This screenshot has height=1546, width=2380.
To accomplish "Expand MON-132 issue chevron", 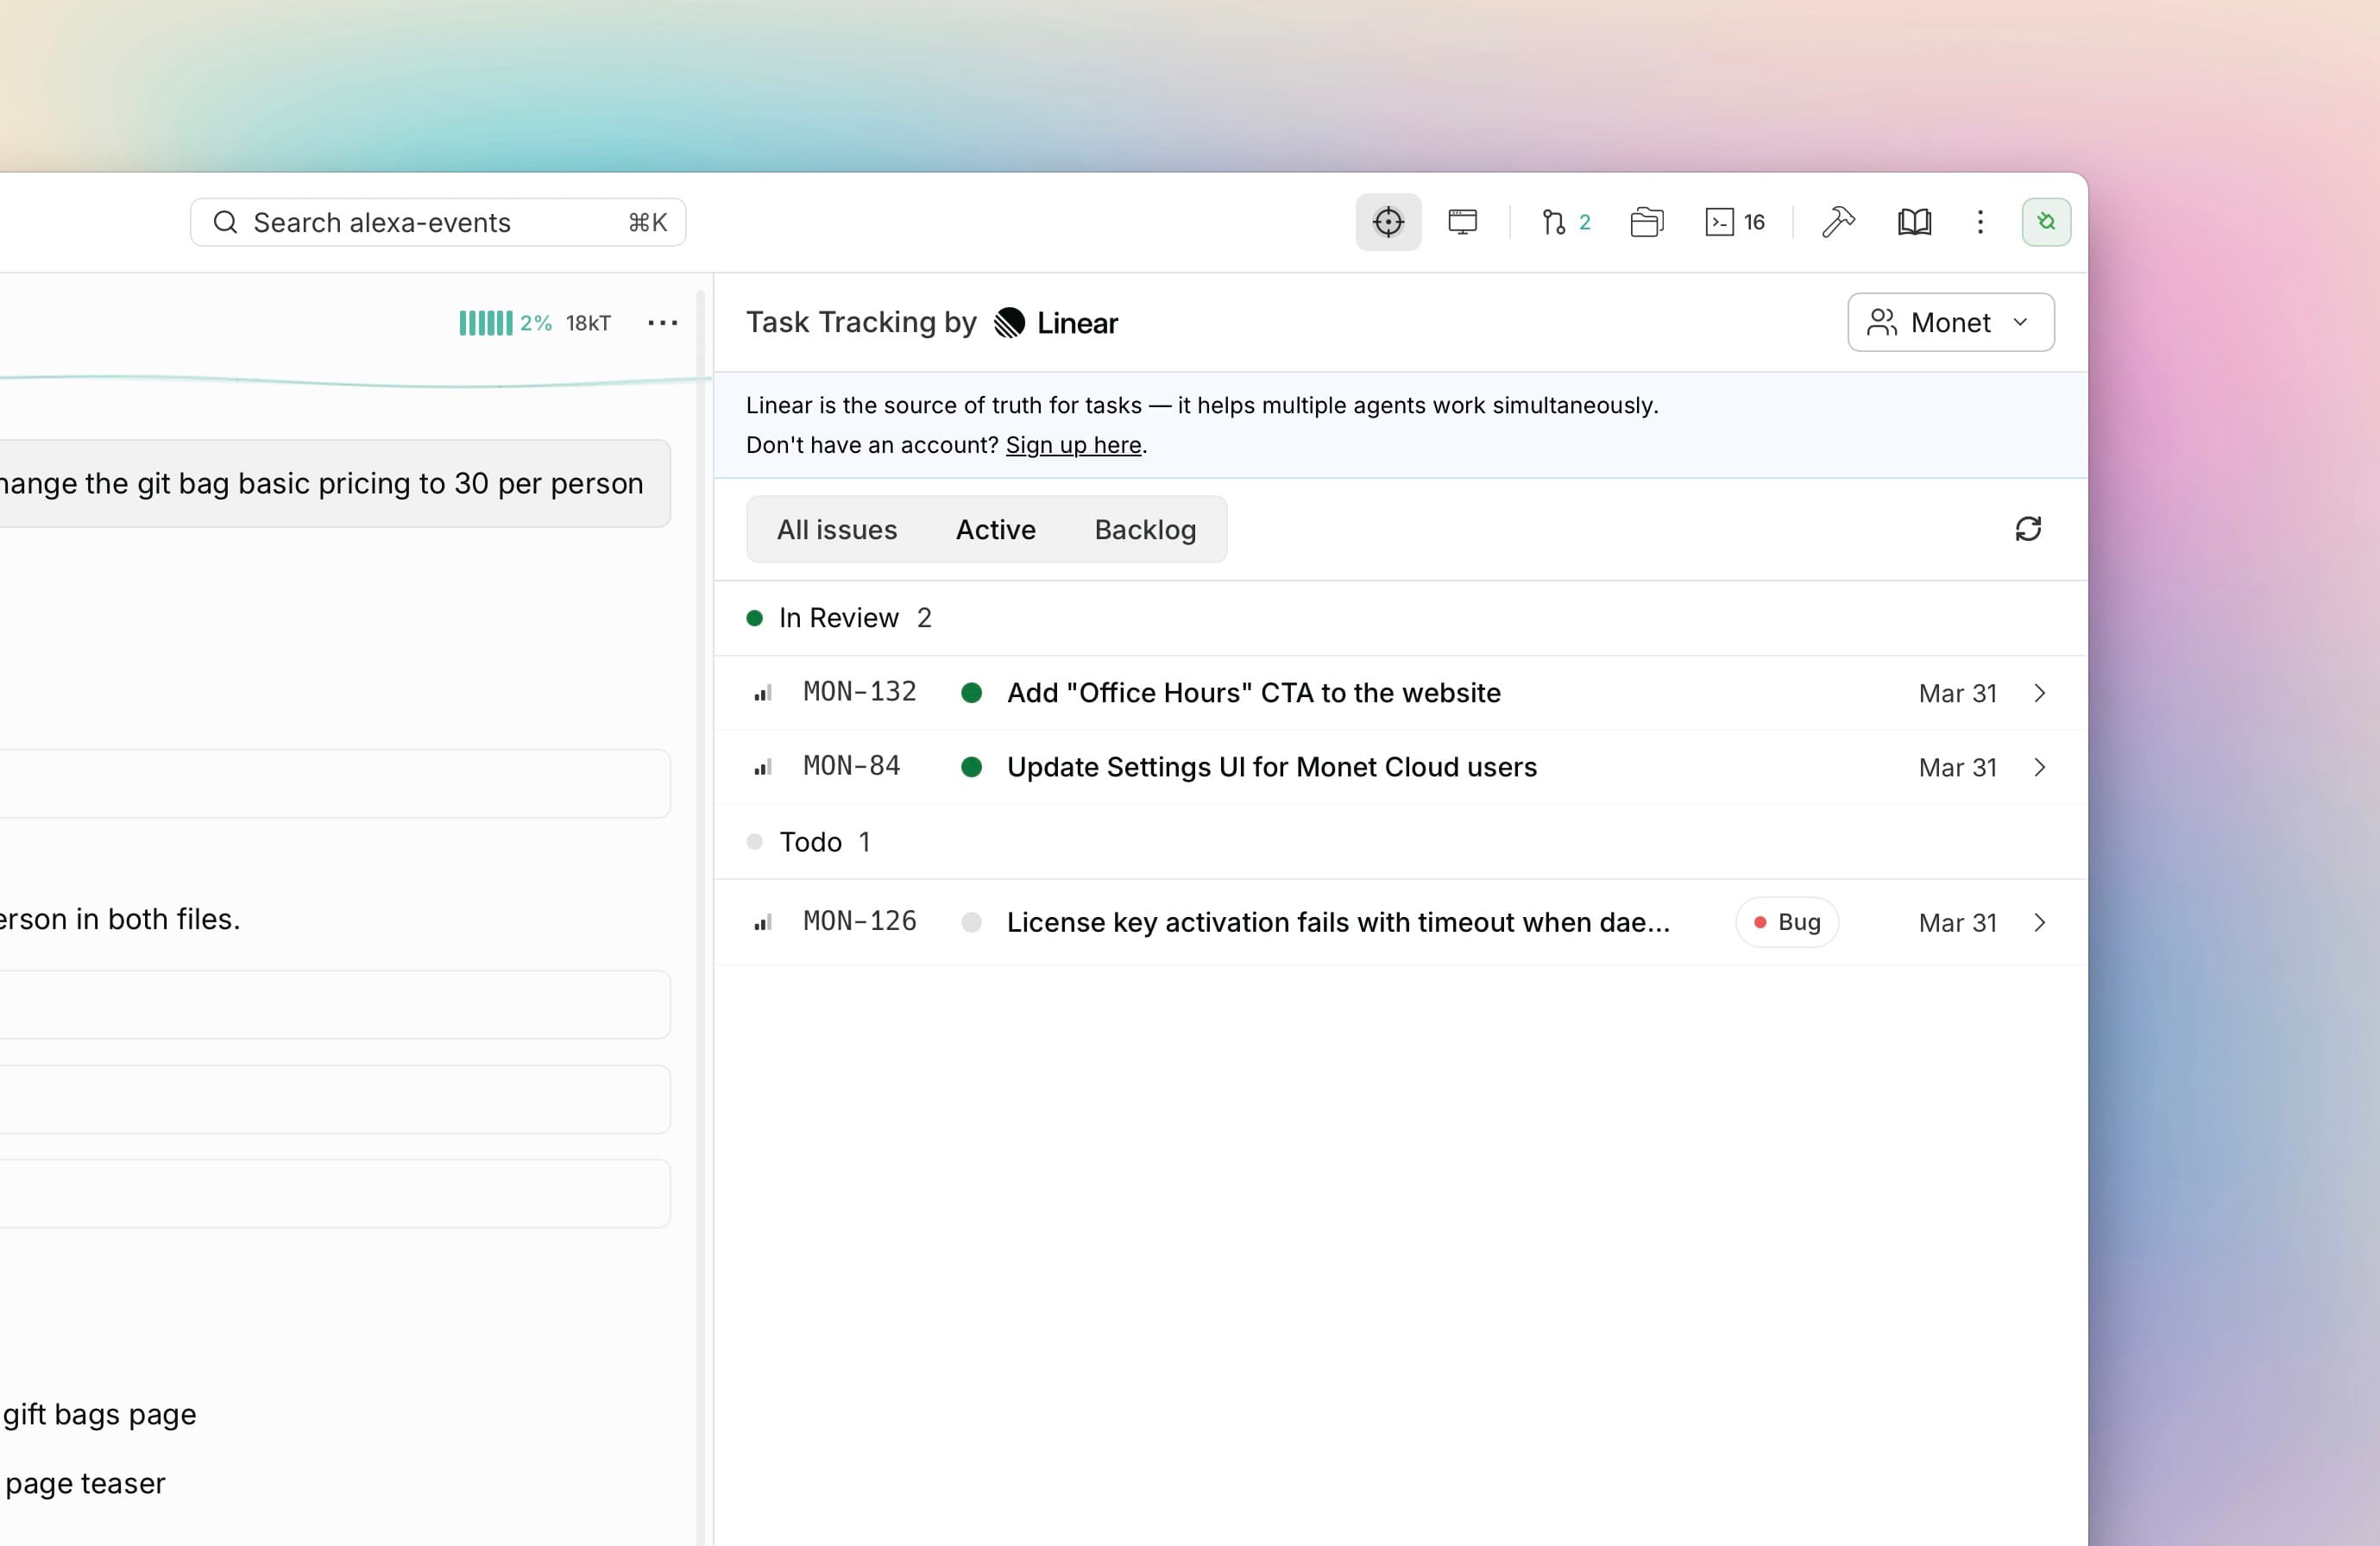I will [2039, 693].
